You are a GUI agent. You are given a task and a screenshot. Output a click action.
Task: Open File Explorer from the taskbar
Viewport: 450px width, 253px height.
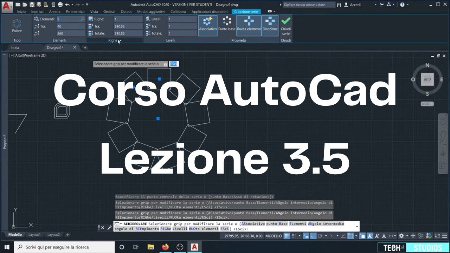(151, 247)
